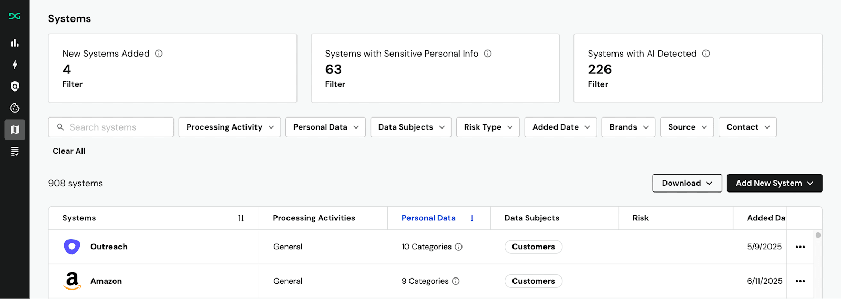Screen dimensions: 841x299
Task: Open the Download dropdown button
Action: click(686, 183)
